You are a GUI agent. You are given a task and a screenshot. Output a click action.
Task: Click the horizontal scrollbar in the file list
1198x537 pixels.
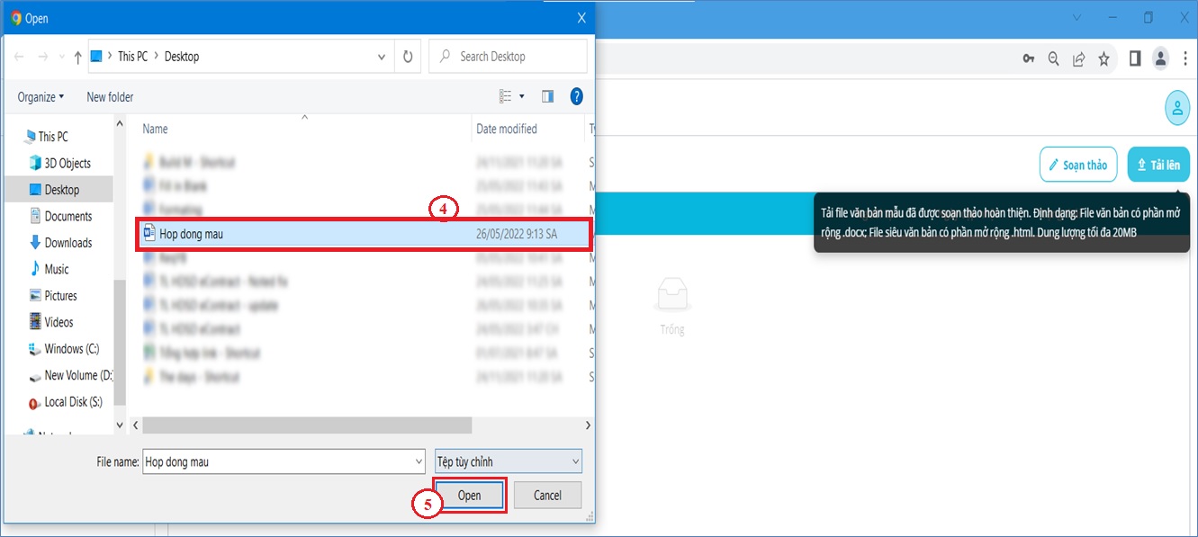click(306, 425)
